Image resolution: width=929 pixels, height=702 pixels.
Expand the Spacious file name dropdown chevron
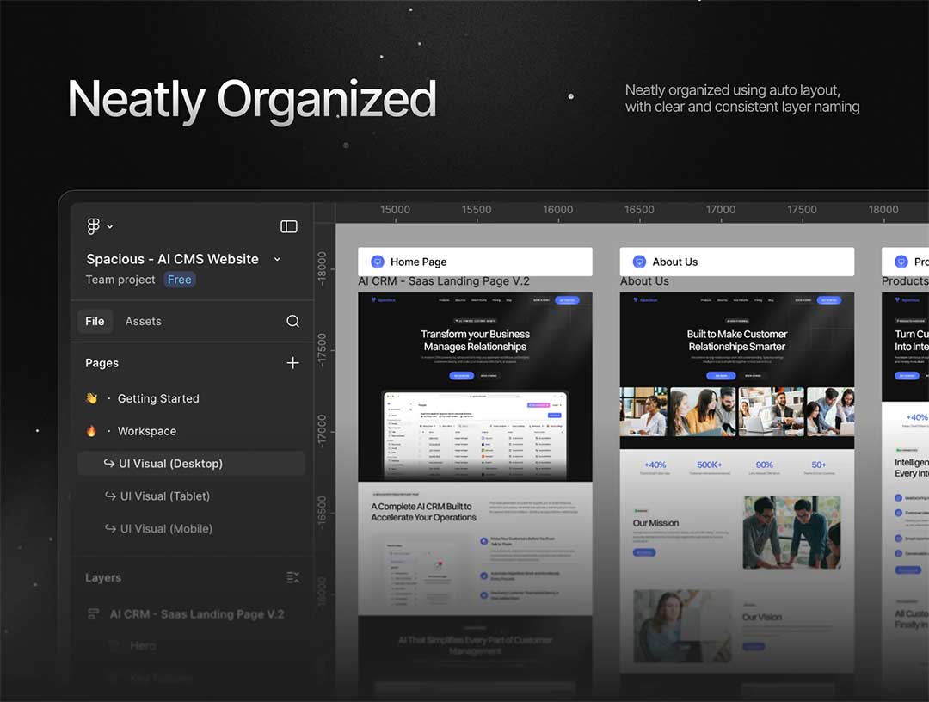(x=277, y=259)
